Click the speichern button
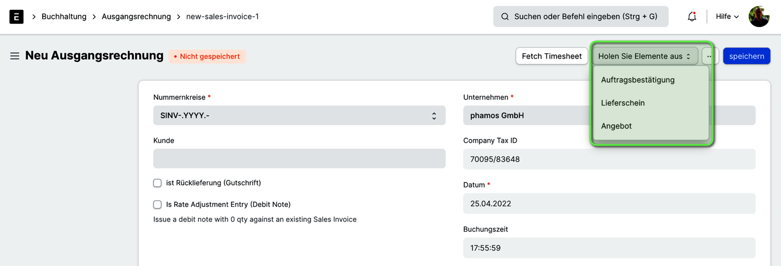The image size is (781, 266). (x=747, y=56)
